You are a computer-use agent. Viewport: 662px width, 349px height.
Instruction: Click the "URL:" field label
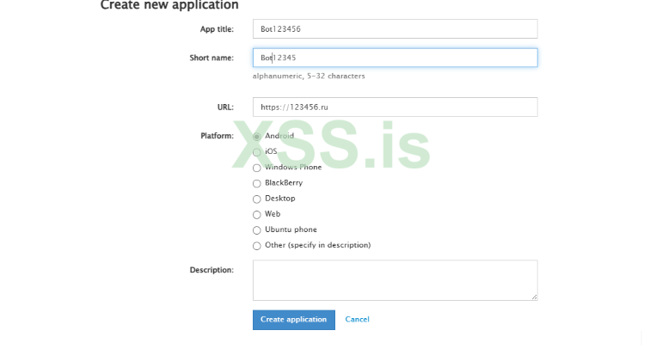225,107
